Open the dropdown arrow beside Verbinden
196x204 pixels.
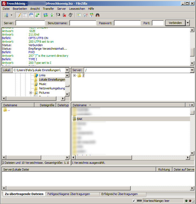click(x=188, y=23)
